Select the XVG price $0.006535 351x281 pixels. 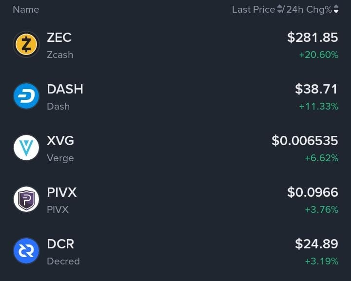click(305, 141)
